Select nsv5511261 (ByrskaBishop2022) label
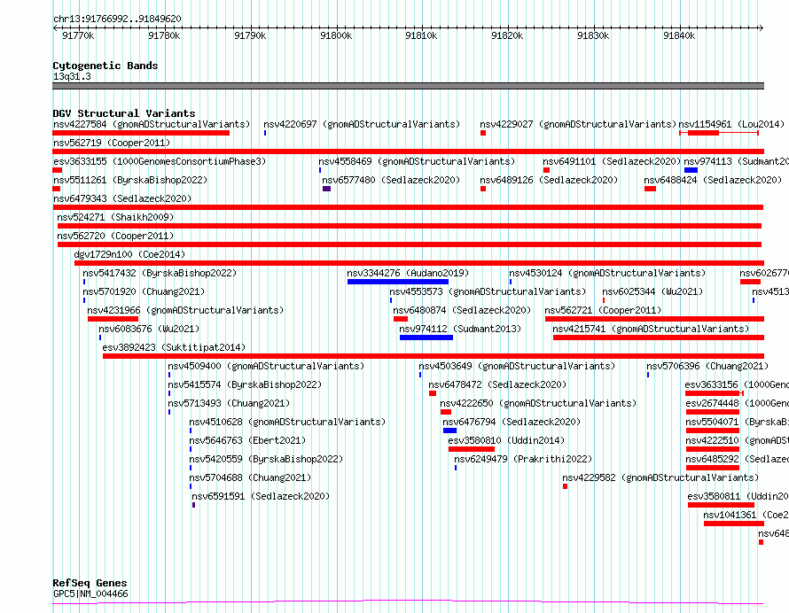 coord(129,180)
